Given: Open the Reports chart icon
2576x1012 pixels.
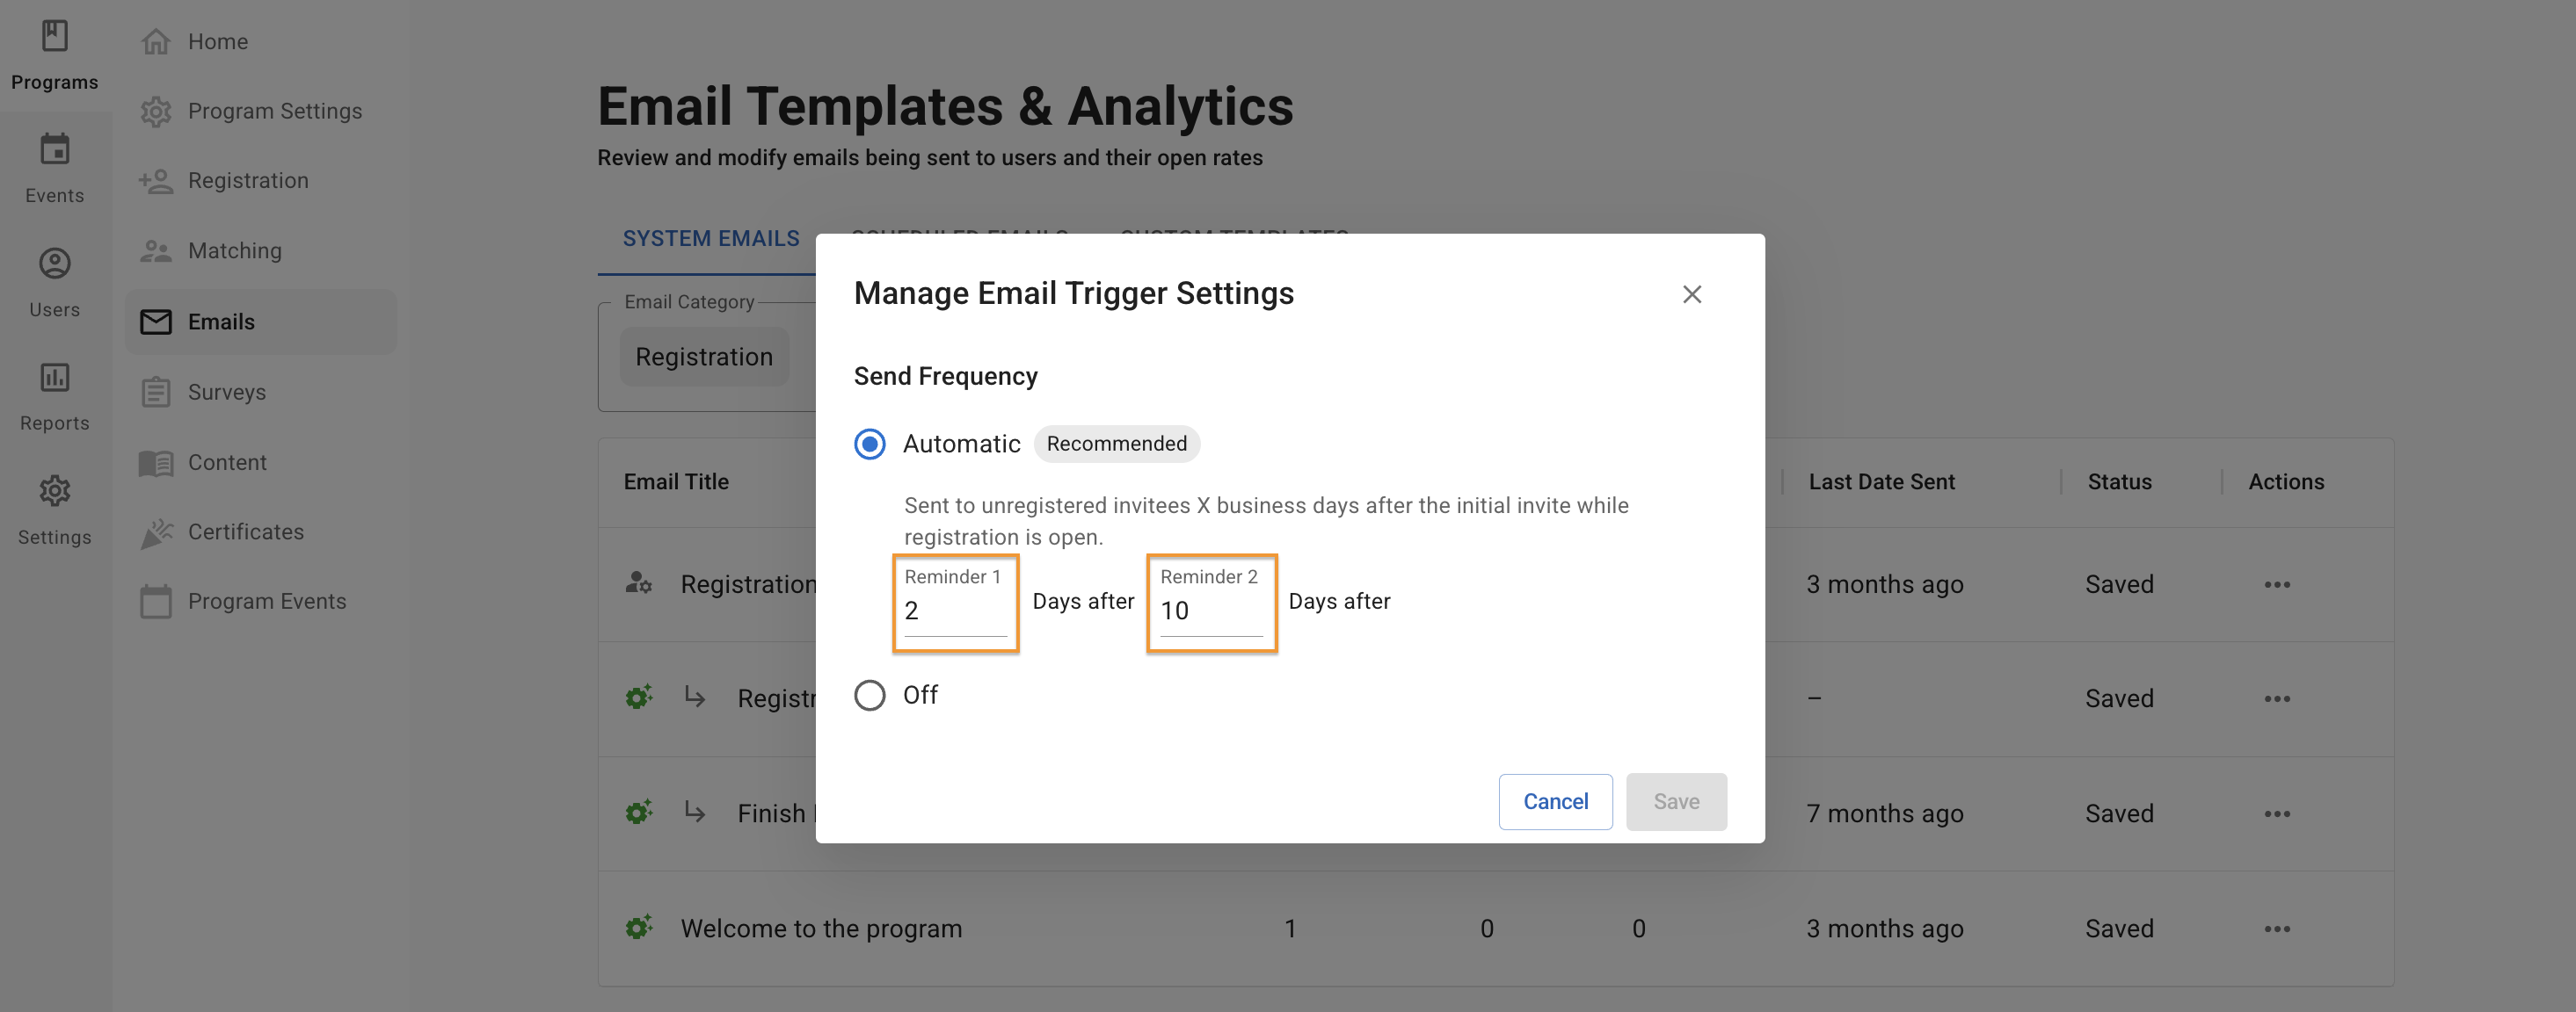Looking at the screenshot, I should [x=54, y=378].
